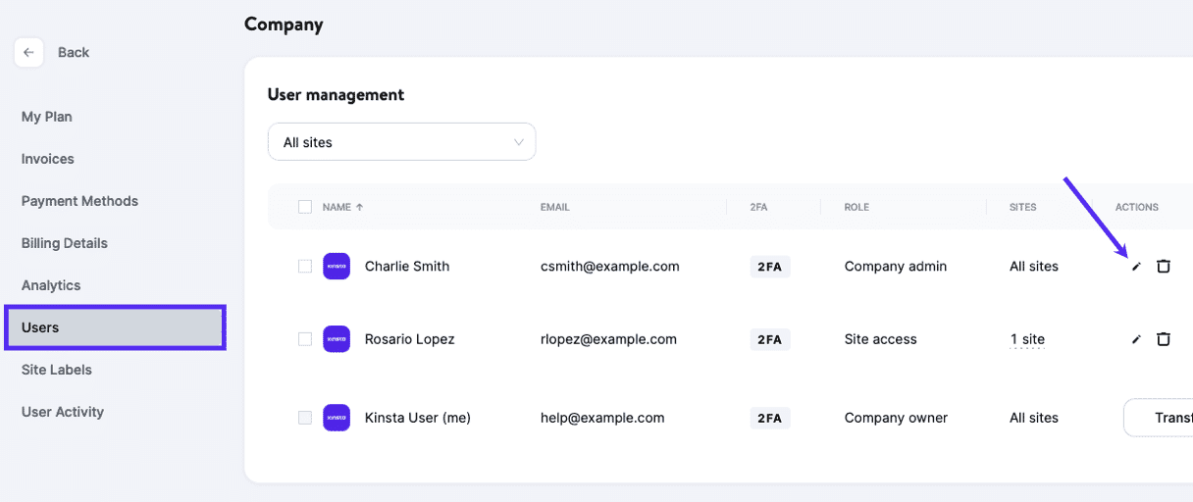Open the All sites filter dropdown
The width and height of the screenshot is (1193, 502).
pyautogui.click(x=402, y=142)
